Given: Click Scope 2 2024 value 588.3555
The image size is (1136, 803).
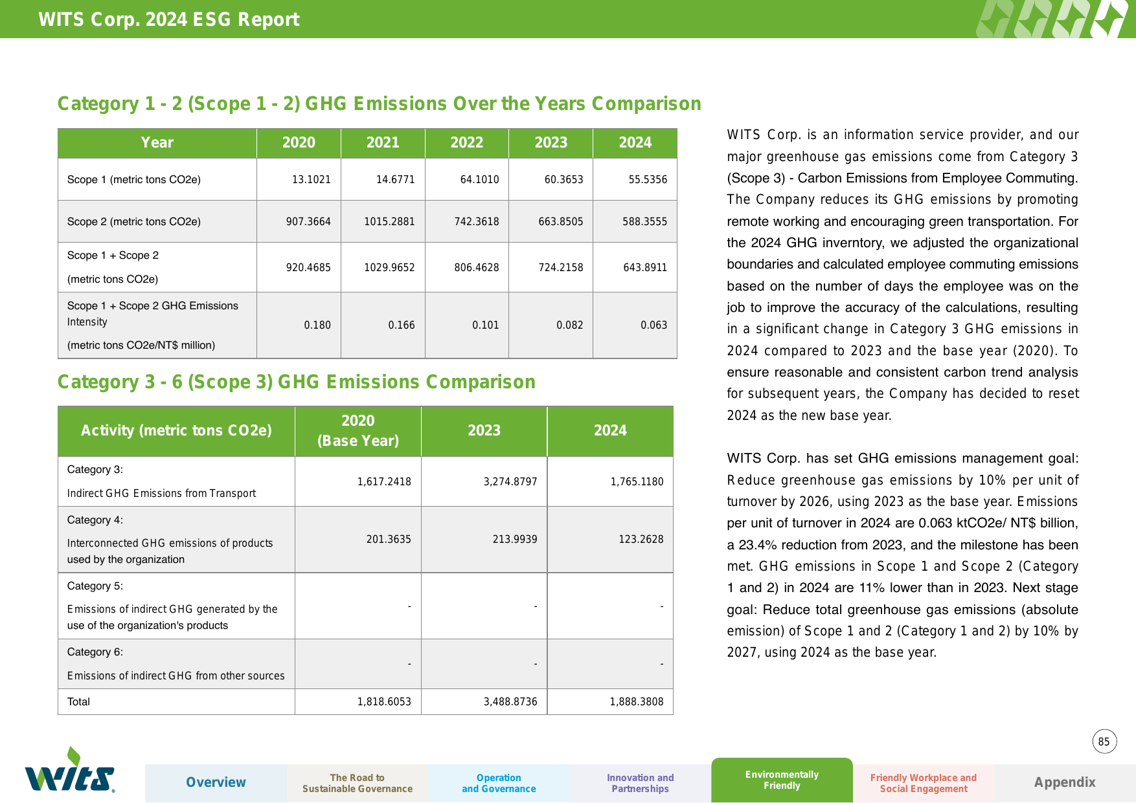Looking at the screenshot, I should 645,221.
